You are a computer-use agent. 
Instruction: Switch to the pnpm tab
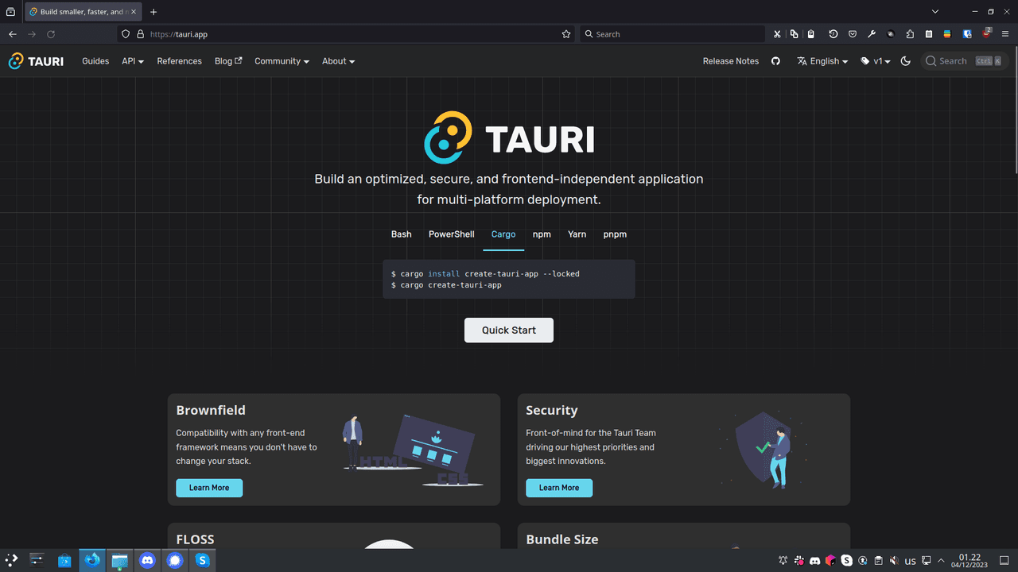(615, 234)
